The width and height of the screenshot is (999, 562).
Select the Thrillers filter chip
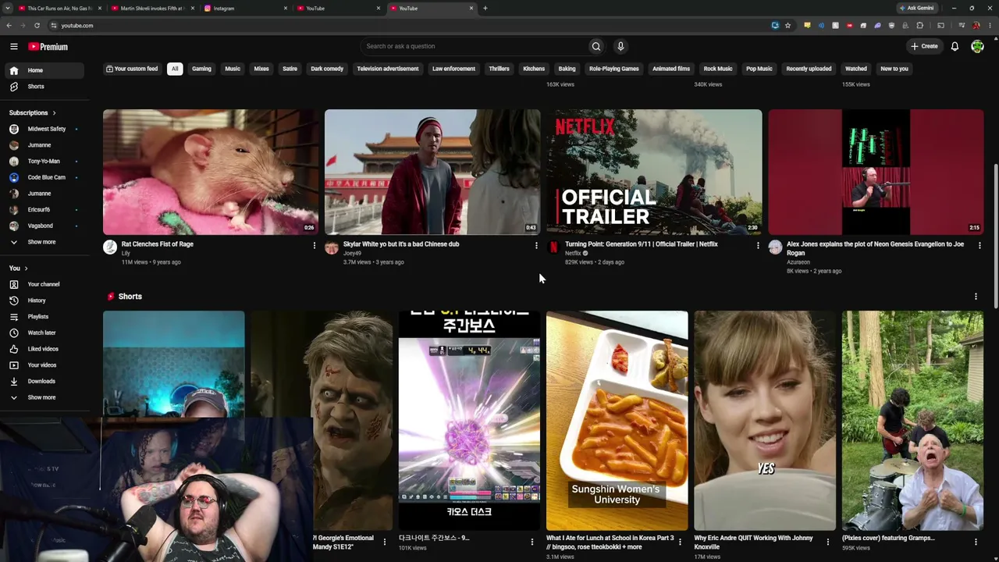click(499, 69)
